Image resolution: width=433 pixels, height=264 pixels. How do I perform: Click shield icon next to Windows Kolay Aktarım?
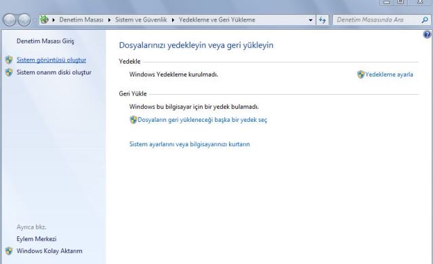(x=9, y=250)
